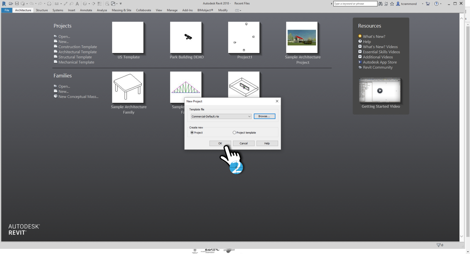470x254 pixels.
Task: Click Help in New Project dialog
Action: click(x=267, y=143)
